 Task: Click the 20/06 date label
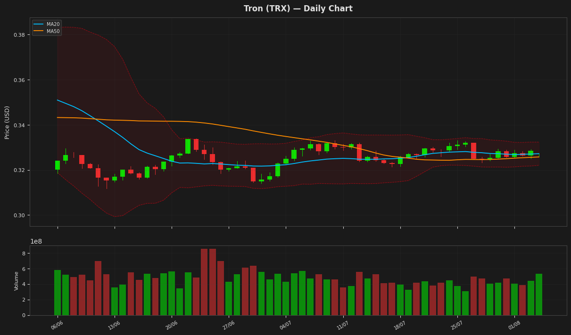tap(171, 325)
